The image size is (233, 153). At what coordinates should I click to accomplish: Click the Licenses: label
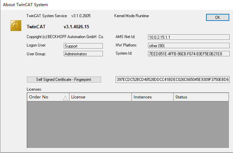pos(34,89)
